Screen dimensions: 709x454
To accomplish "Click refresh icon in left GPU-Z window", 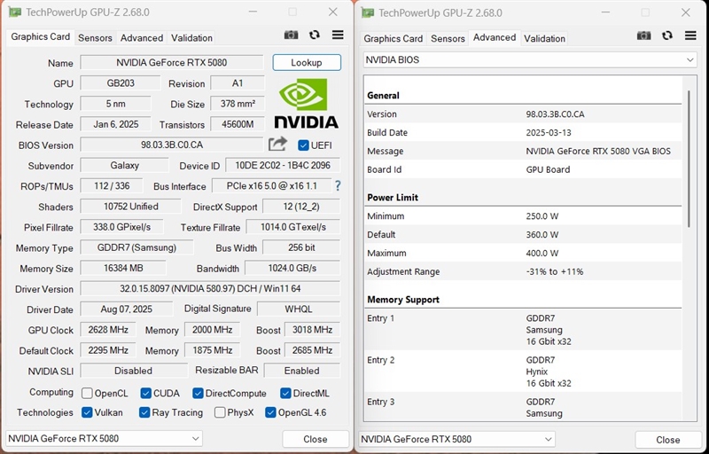I will [315, 35].
